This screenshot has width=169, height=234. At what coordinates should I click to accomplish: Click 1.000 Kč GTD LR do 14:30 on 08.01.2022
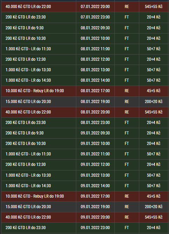[x=28, y=80]
